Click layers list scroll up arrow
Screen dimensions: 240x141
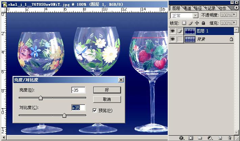[x=236, y=29]
